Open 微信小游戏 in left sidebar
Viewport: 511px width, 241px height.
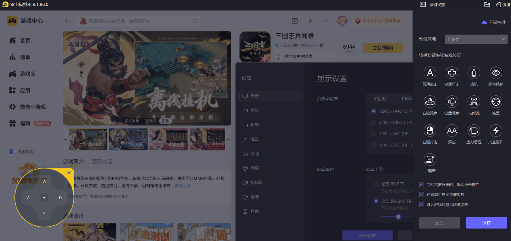(27, 107)
